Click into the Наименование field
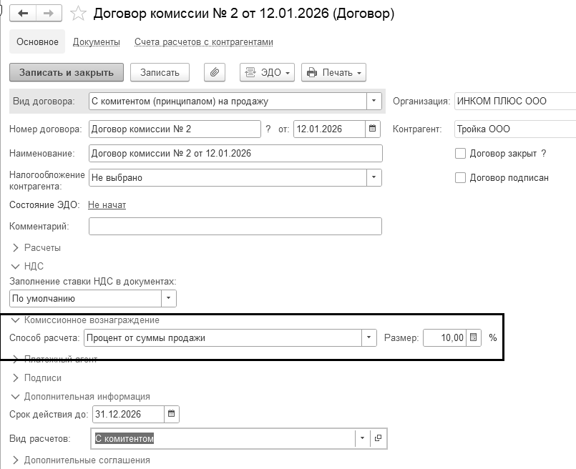576x469 pixels. (235, 154)
